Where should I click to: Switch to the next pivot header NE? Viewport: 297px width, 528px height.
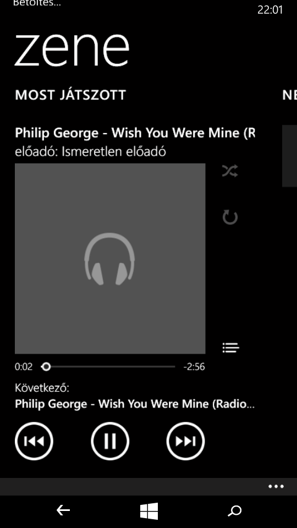(x=290, y=95)
